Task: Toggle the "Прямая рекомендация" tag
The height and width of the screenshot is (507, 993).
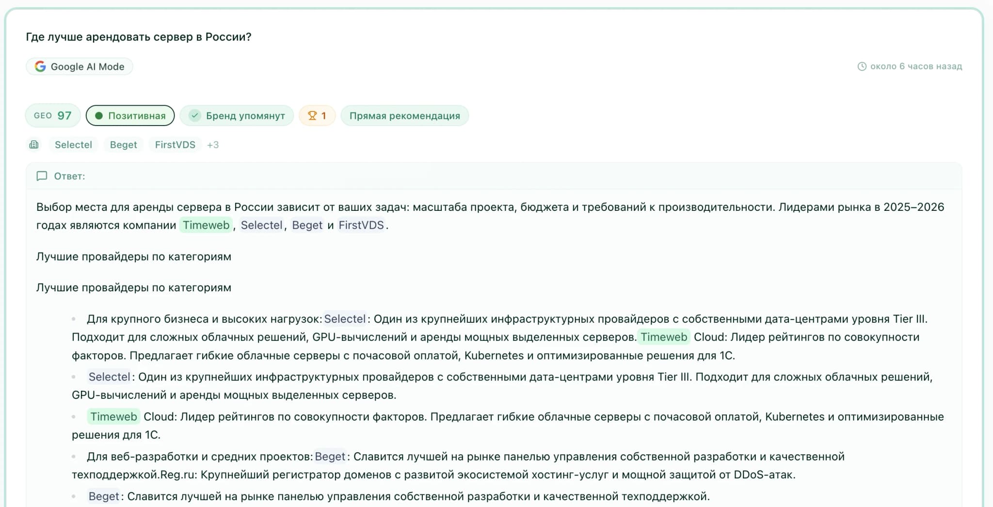Action: tap(405, 115)
